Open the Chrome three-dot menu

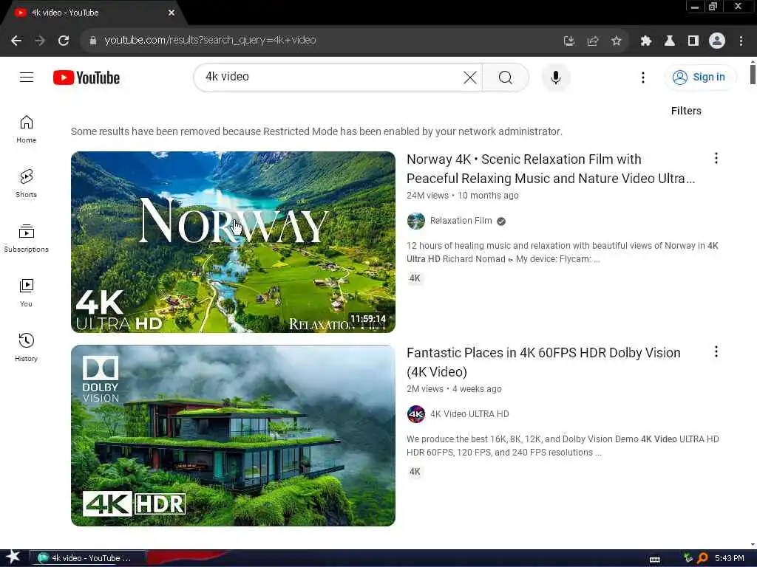point(741,41)
